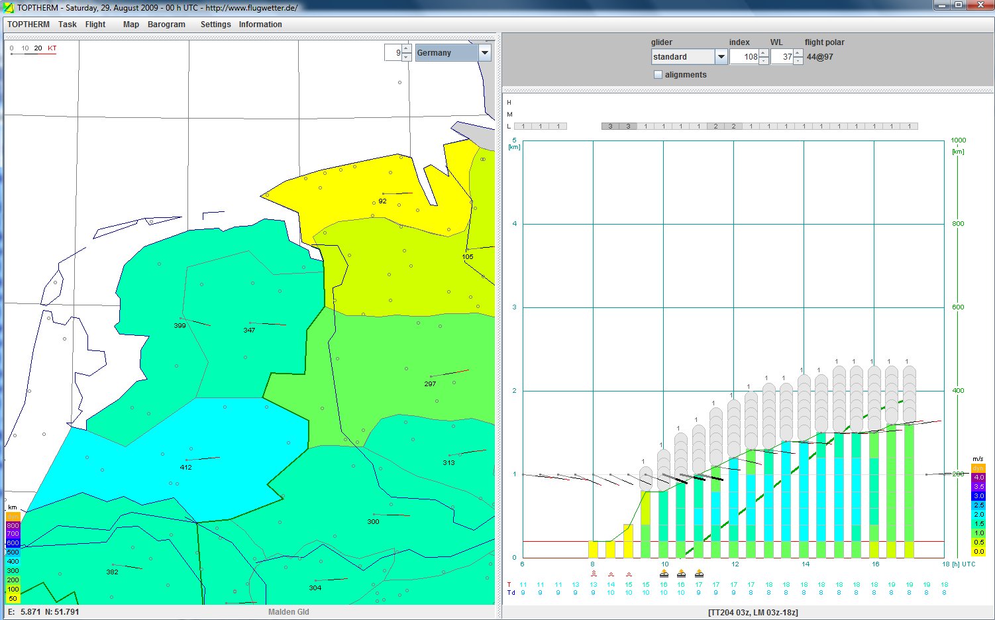Screen dimensions: 995x620
Task: Click the rightmost sun-and-cloud weather icon
Action: (x=699, y=574)
